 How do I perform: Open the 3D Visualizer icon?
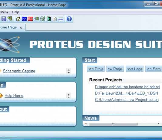[36, 19]
